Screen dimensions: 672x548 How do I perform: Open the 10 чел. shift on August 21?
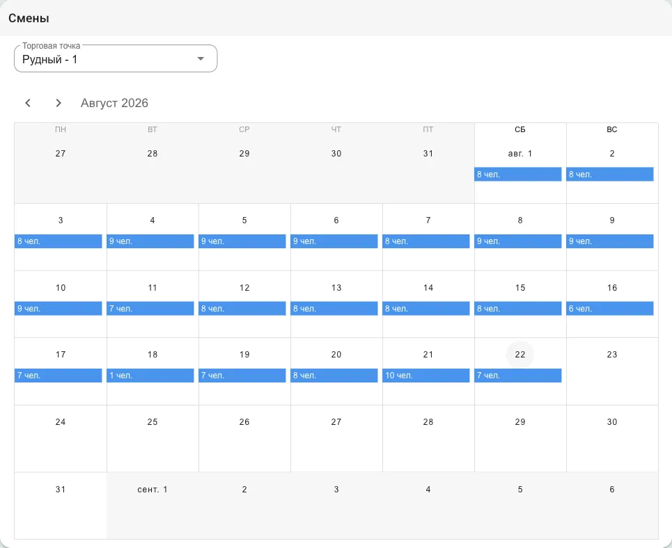tap(426, 376)
